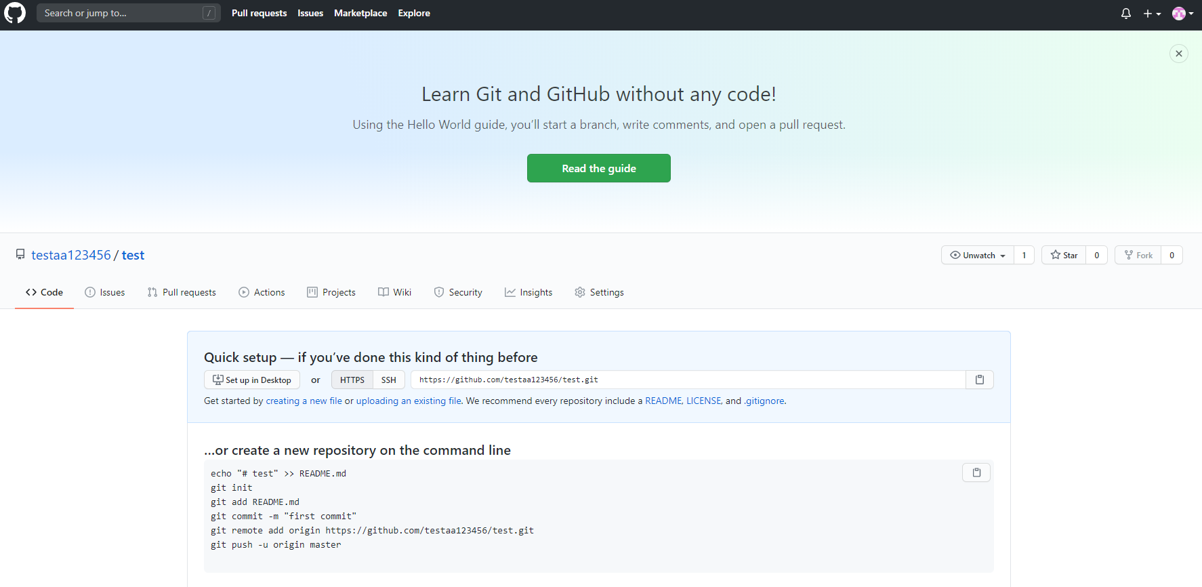Click the Fork button

[1138, 255]
